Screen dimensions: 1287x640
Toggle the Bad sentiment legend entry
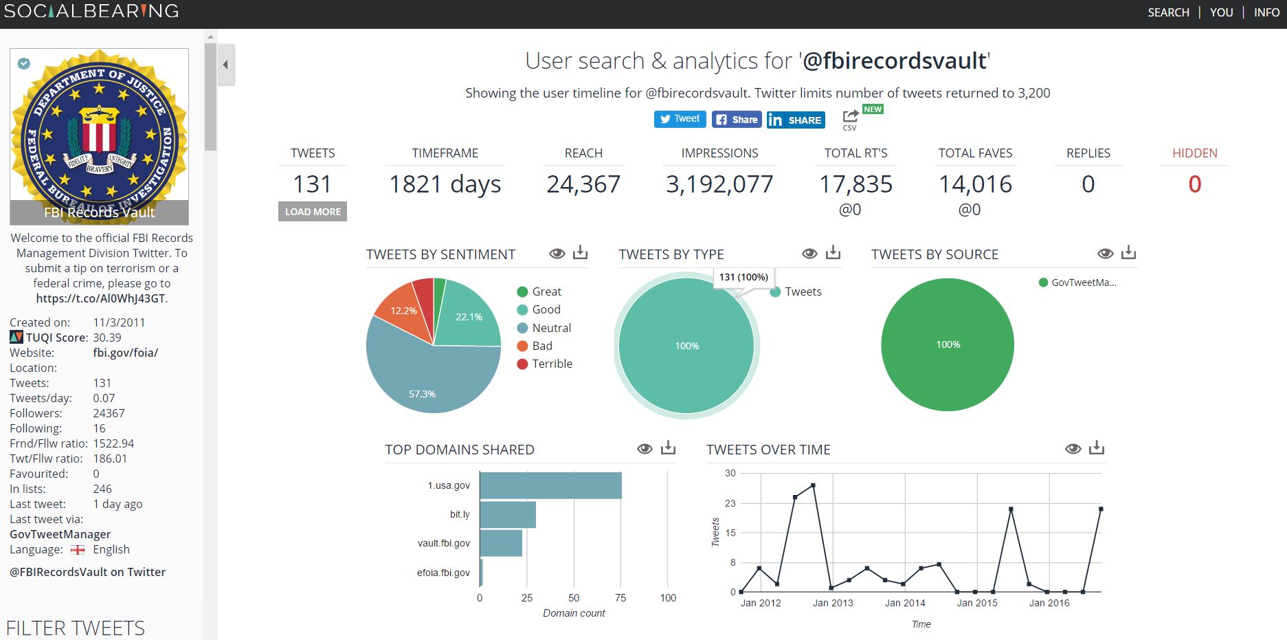click(535, 346)
